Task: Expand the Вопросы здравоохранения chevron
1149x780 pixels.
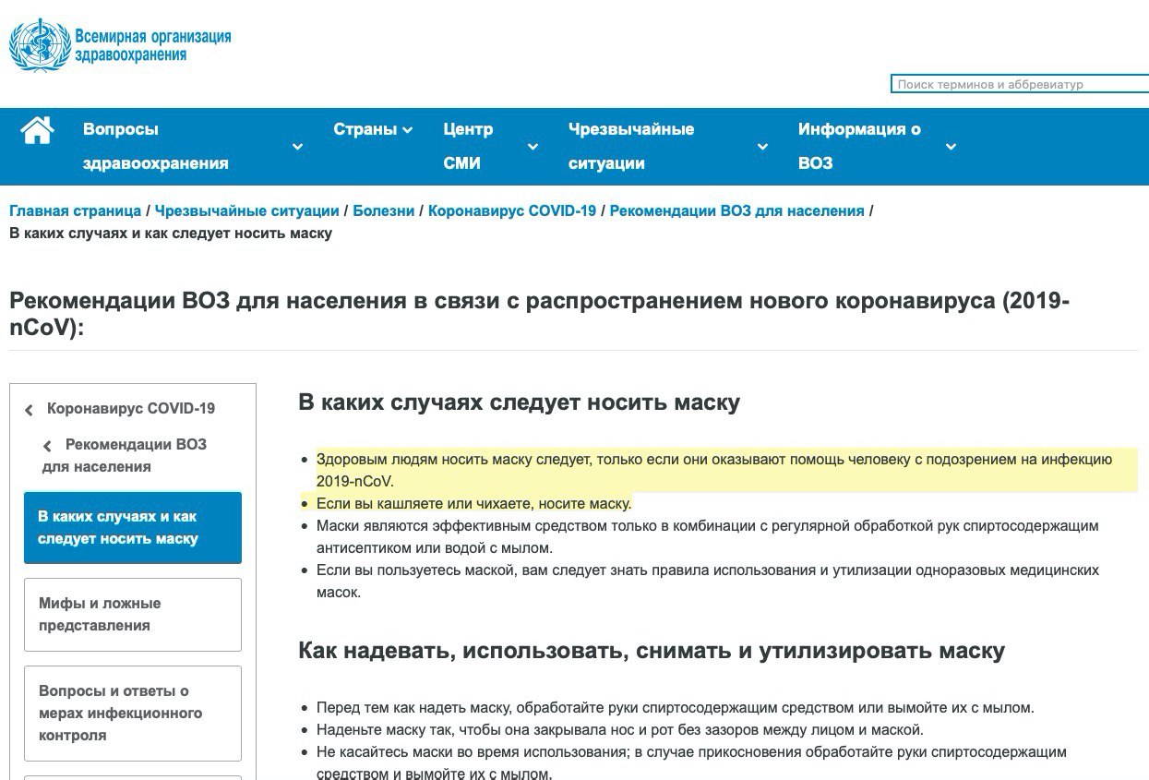Action: (297, 147)
